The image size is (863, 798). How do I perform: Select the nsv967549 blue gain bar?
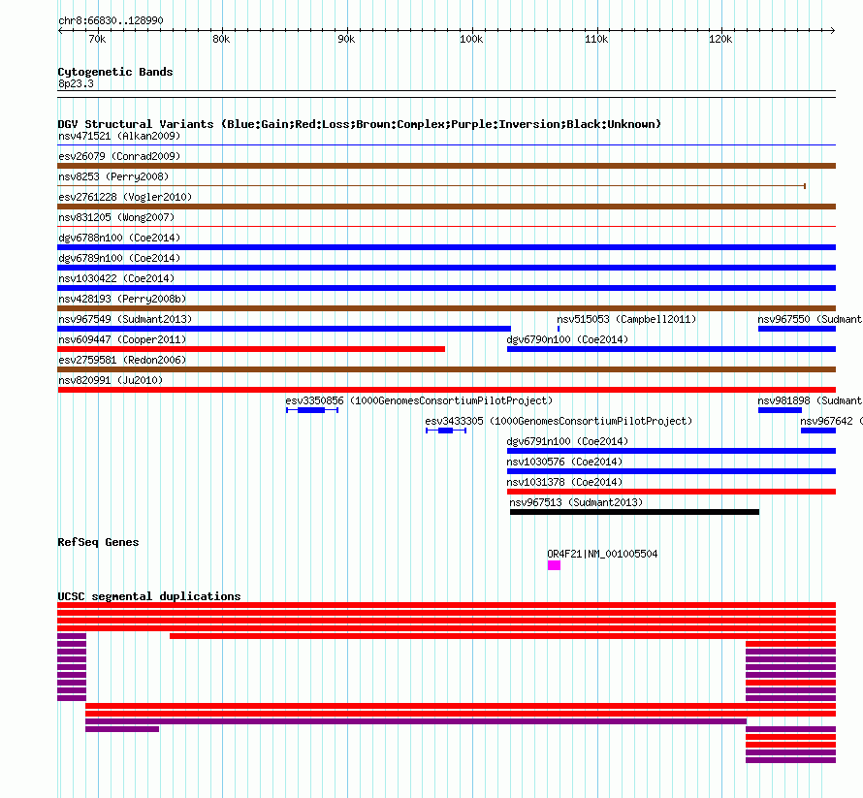284,329
